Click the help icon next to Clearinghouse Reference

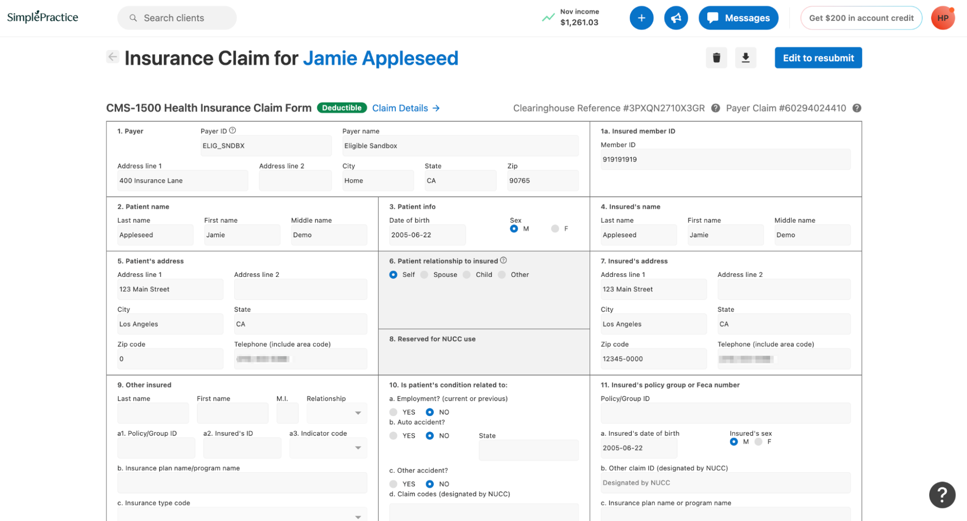tap(715, 108)
